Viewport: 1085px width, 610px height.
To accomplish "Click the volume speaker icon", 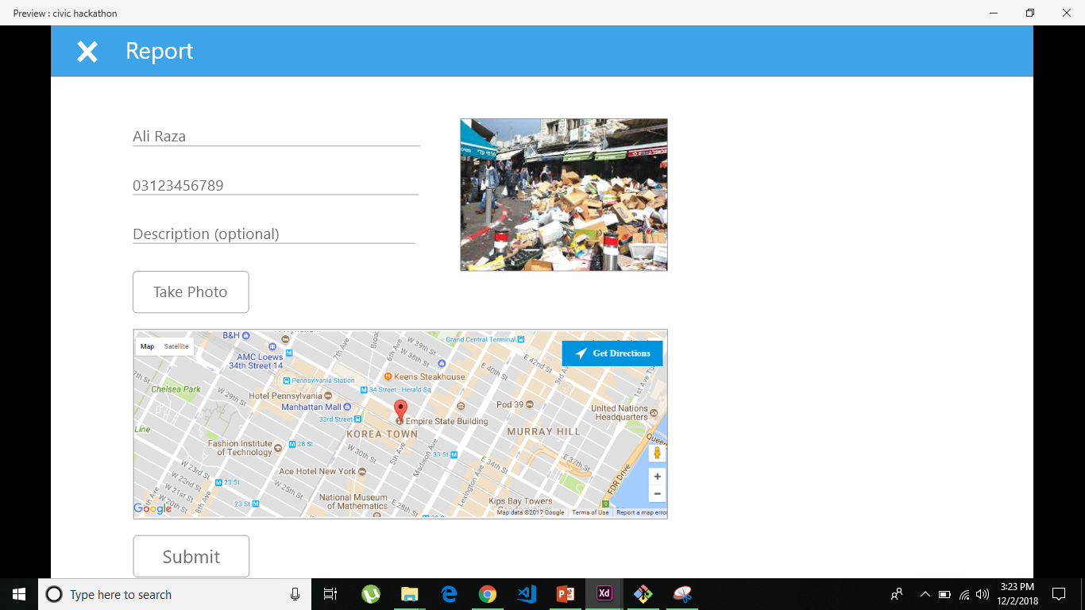I will coord(983,594).
